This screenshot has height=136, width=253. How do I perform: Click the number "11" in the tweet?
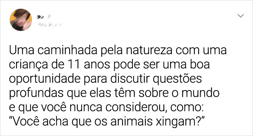click(x=74, y=65)
